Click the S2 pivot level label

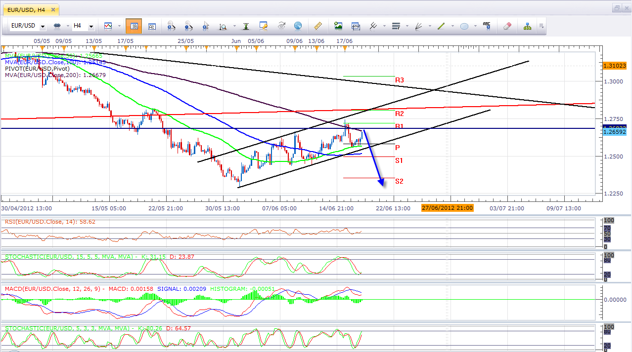399,181
